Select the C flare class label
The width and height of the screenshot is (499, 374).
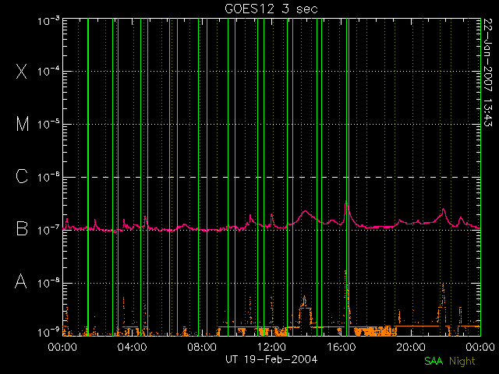click(22, 176)
